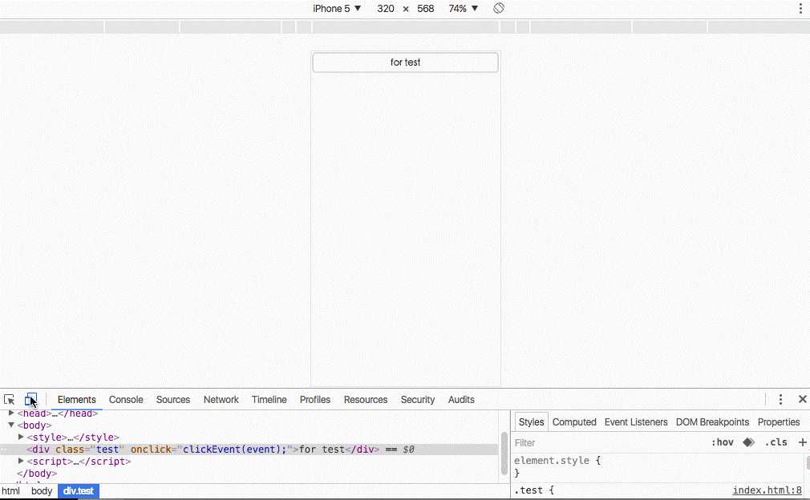
Task: Toggle the :hov element state button
Action: tap(722, 442)
